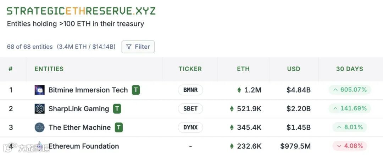
Task: Open the Filter button
Action: coord(138,47)
